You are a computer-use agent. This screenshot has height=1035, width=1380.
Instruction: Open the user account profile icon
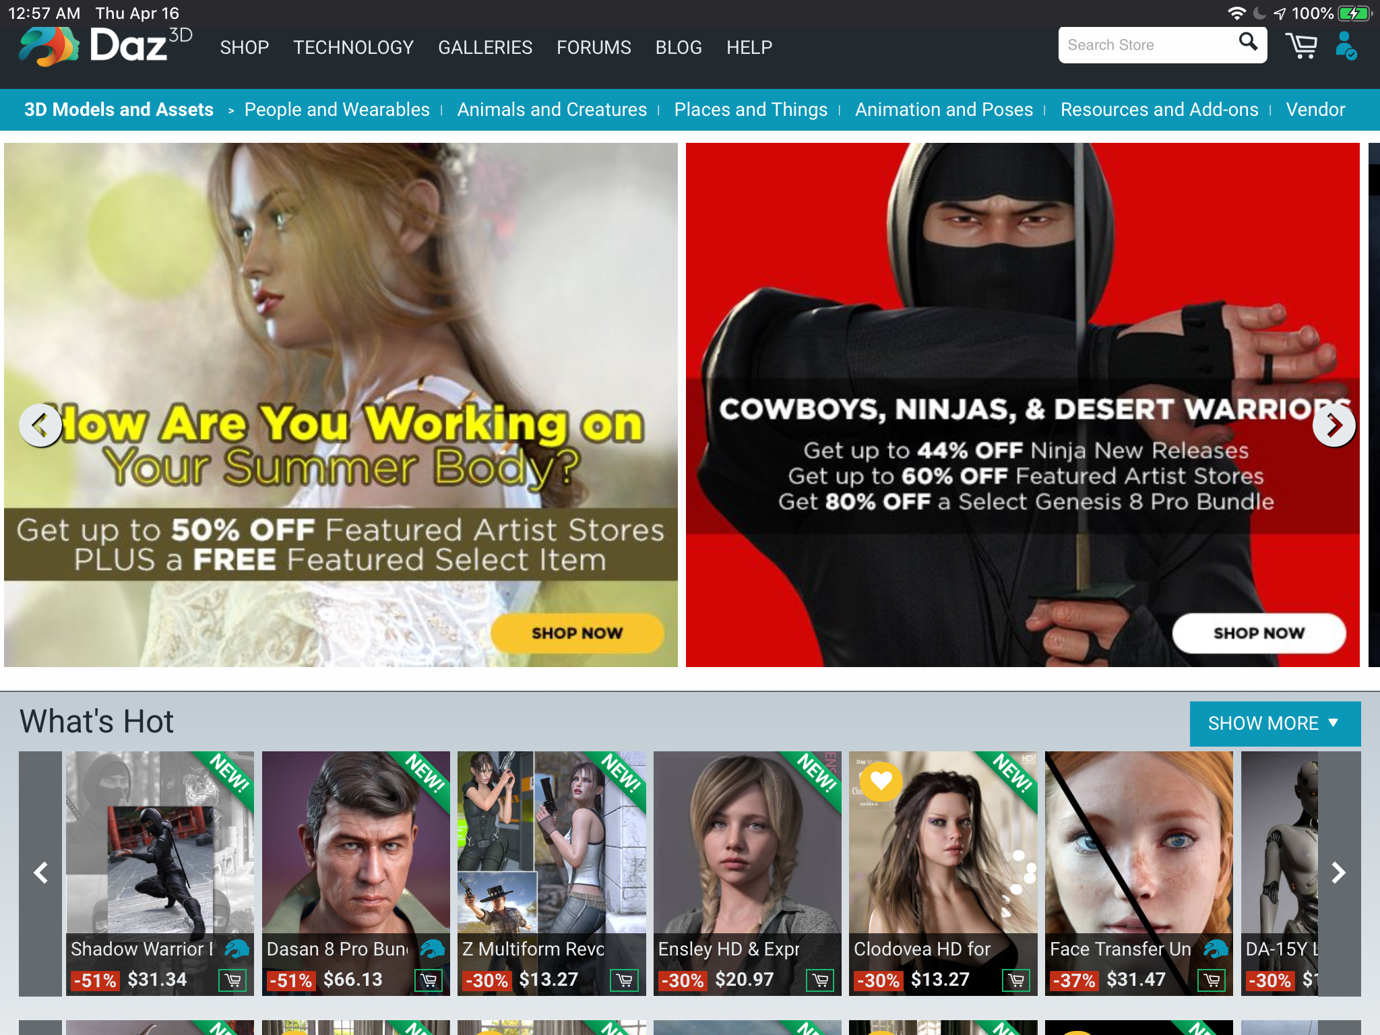pos(1346,46)
